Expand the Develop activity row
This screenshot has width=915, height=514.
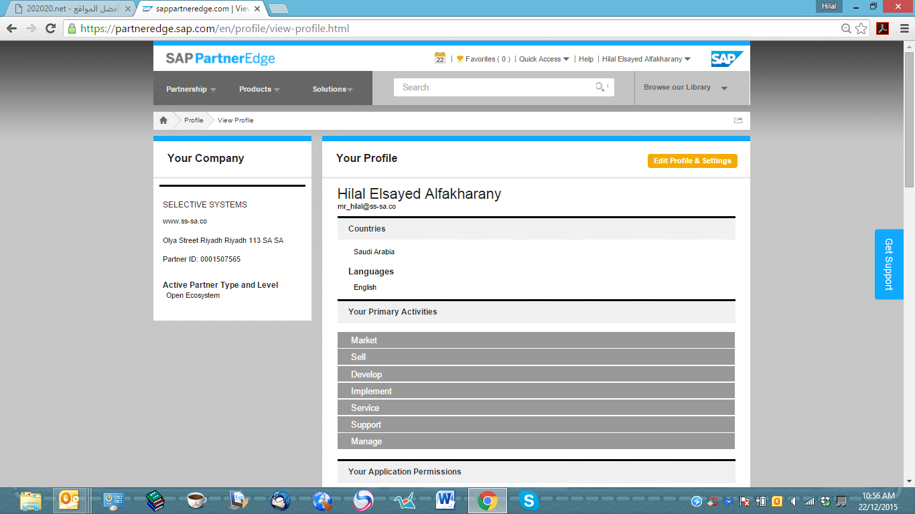(x=536, y=374)
